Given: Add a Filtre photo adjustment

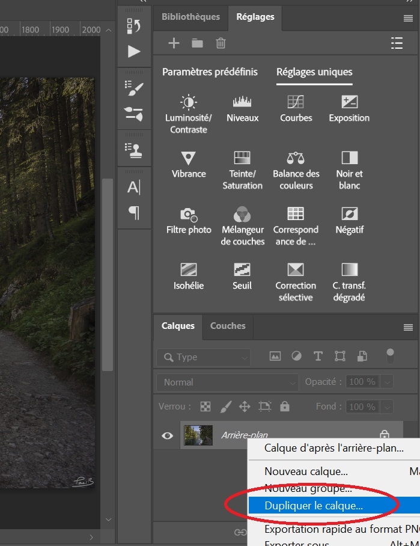Looking at the screenshot, I should coord(189,221).
